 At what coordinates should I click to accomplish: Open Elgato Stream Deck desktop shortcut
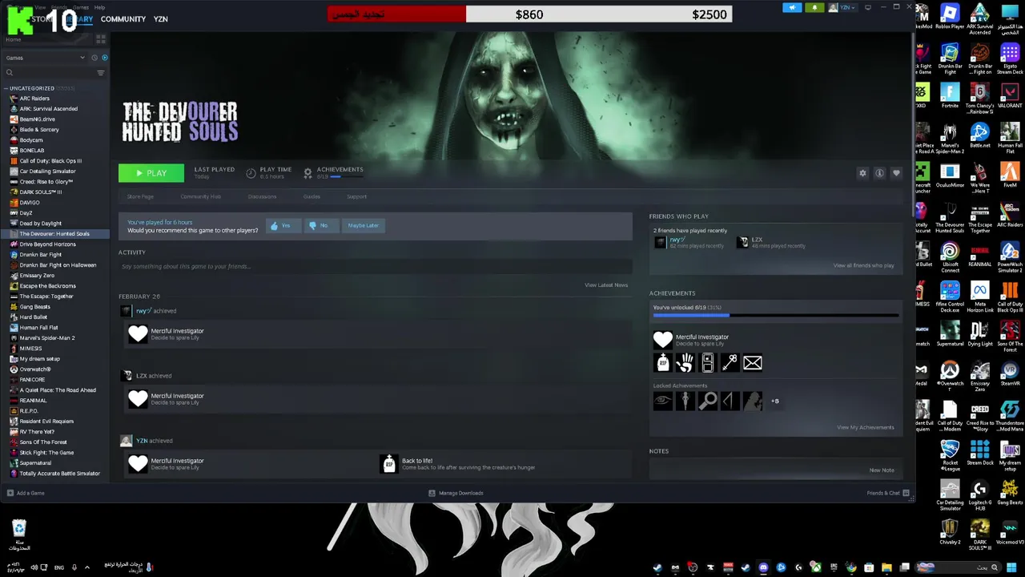(1010, 59)
